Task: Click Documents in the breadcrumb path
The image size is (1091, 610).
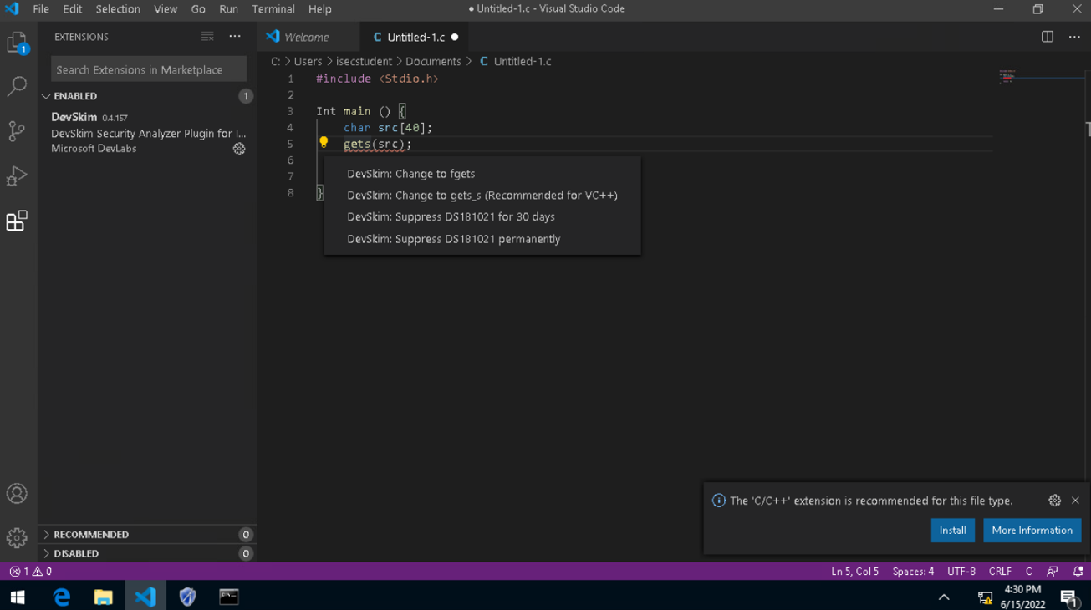Action: (x=433, y=61)
